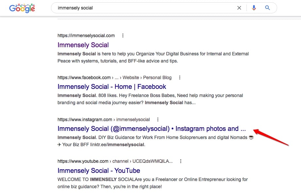Open the 'Immensely Social' website result title

pos(83,45)
